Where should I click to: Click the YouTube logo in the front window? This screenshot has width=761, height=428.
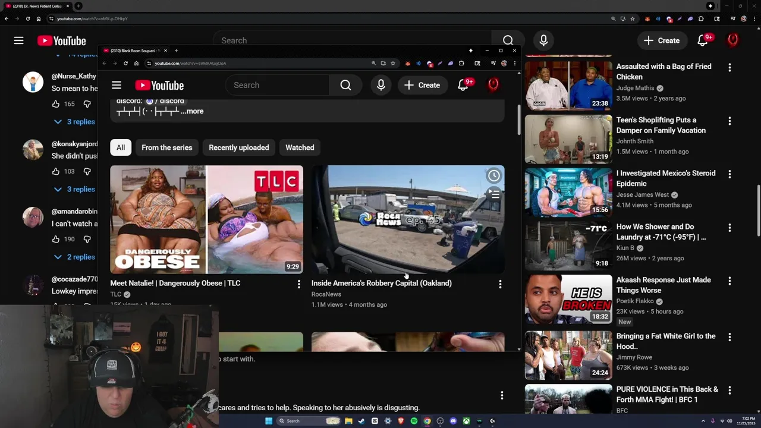click(x=159, y=85)
